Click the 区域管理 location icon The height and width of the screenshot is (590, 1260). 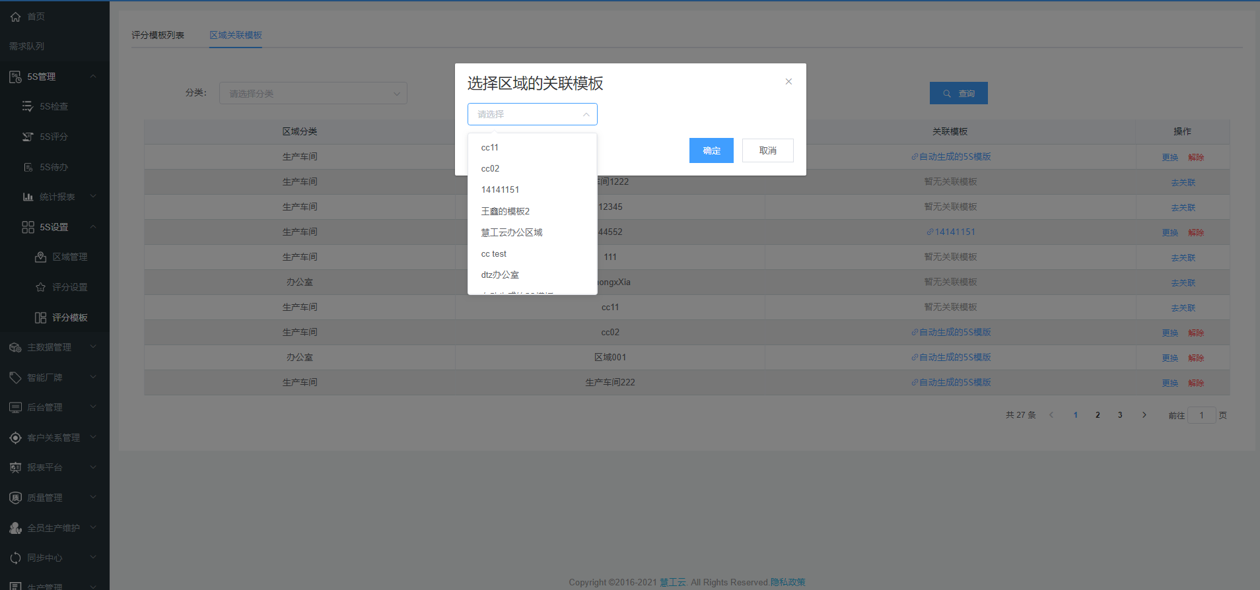coord(40,257)
